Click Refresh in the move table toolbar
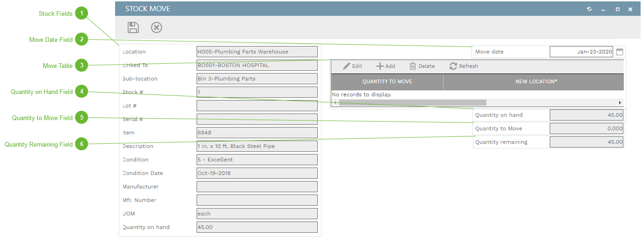 (464, 66)
